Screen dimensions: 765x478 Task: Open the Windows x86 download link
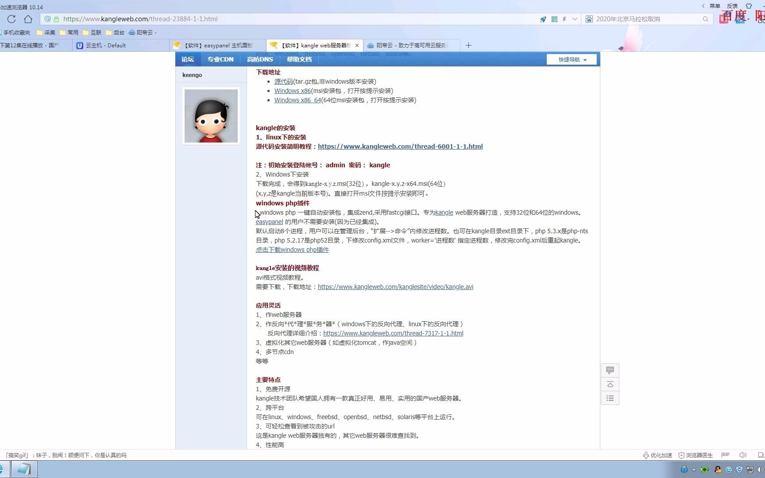pos(293,91)
